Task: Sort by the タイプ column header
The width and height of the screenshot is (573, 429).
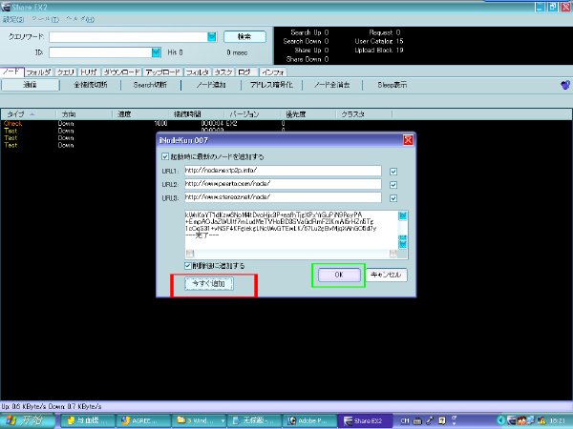Action: click(x=29, y=114)
